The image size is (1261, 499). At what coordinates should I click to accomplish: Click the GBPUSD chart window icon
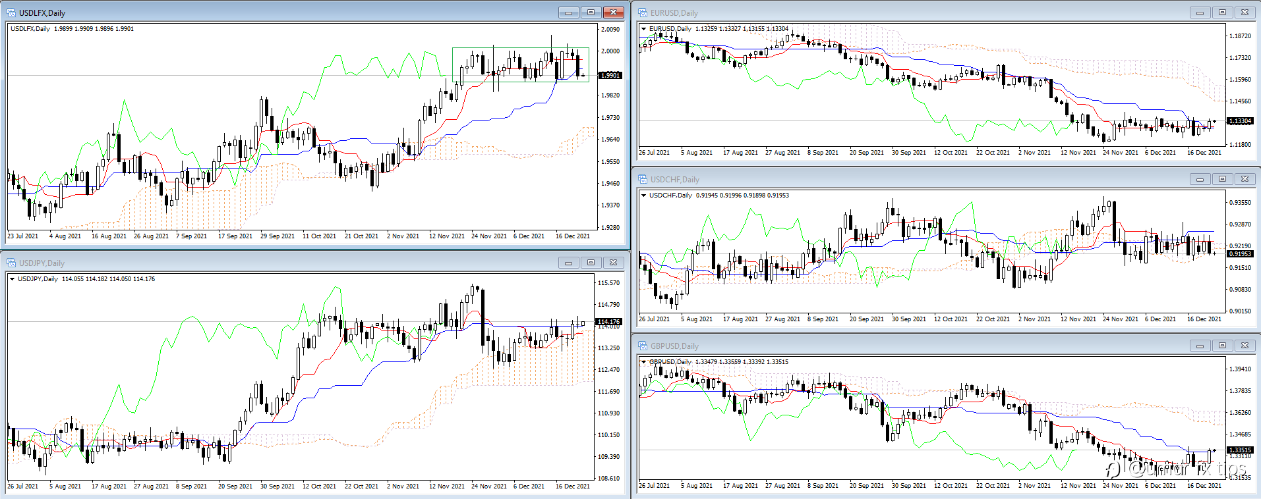point(643,346)
